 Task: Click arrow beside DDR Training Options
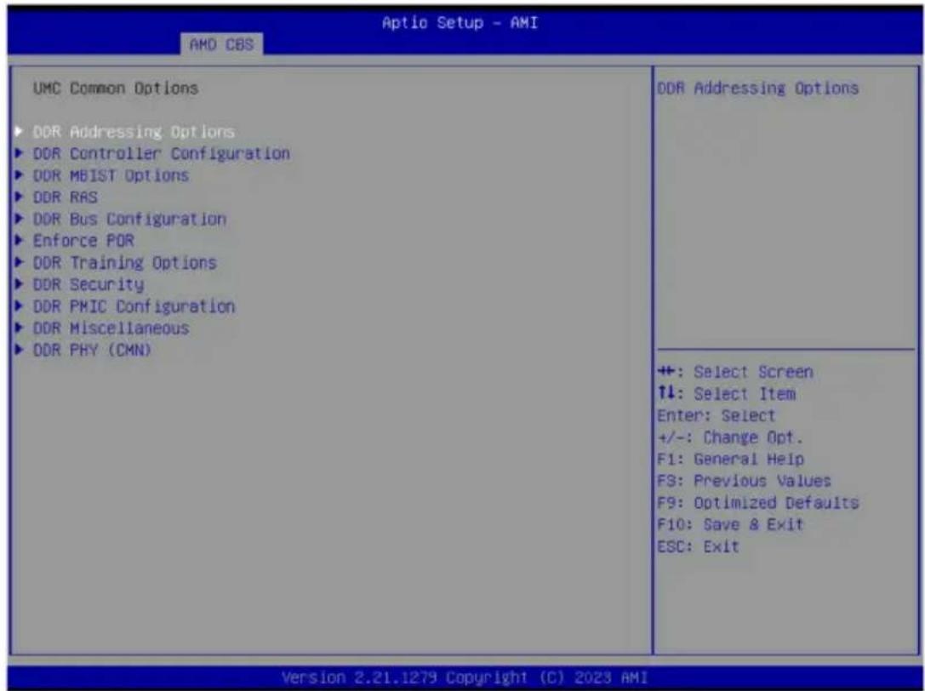[20, 263]
